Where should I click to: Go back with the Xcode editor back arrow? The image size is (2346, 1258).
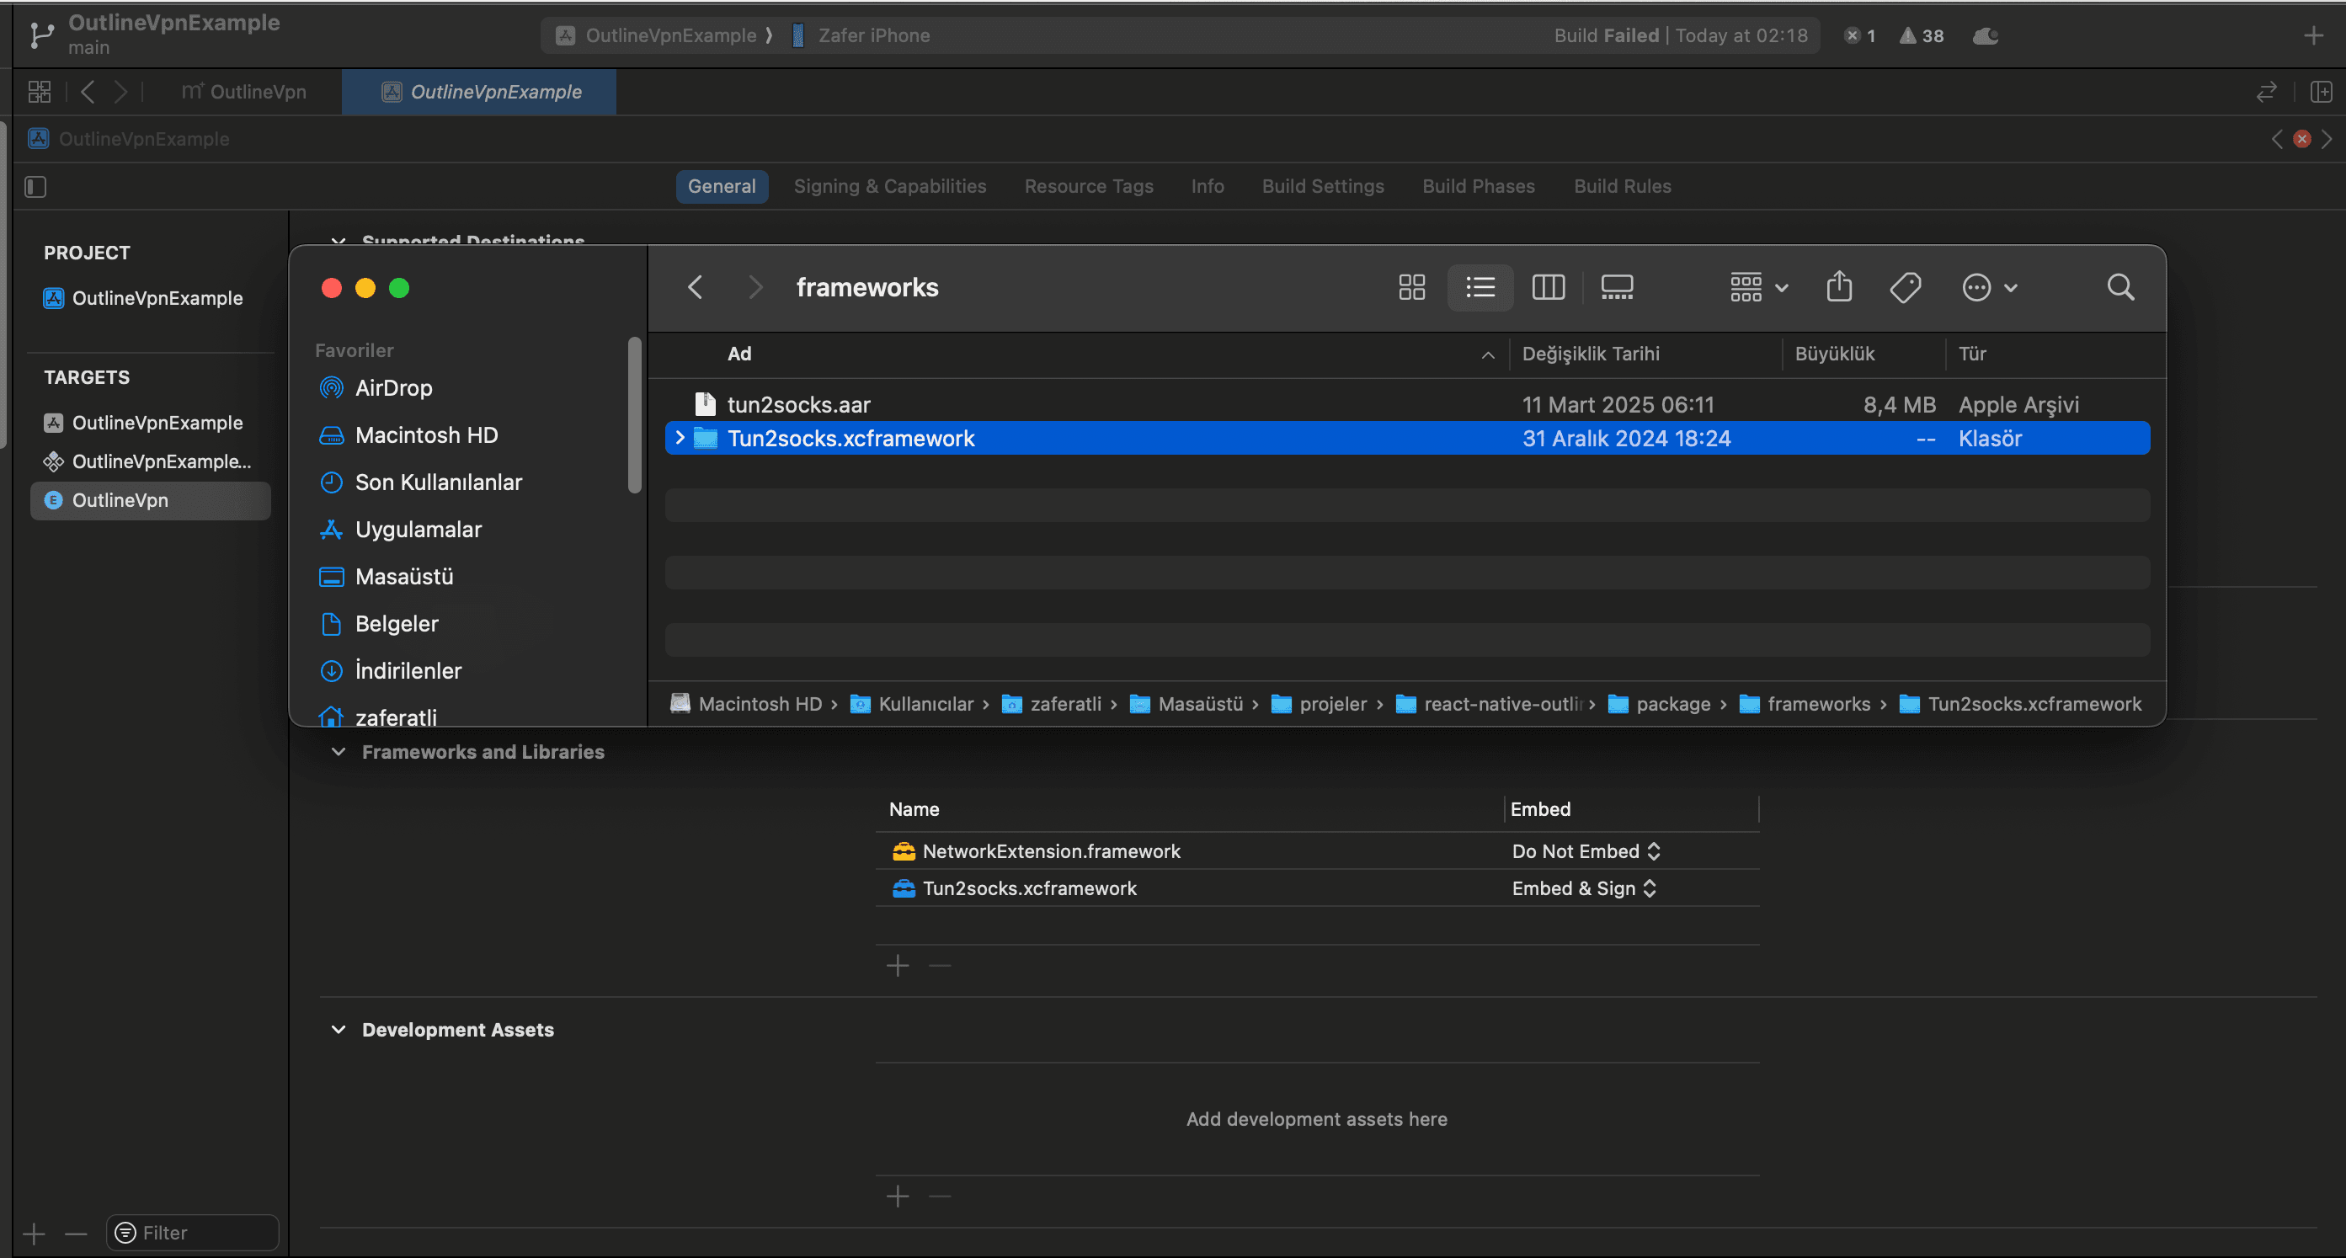click(88, 91)
